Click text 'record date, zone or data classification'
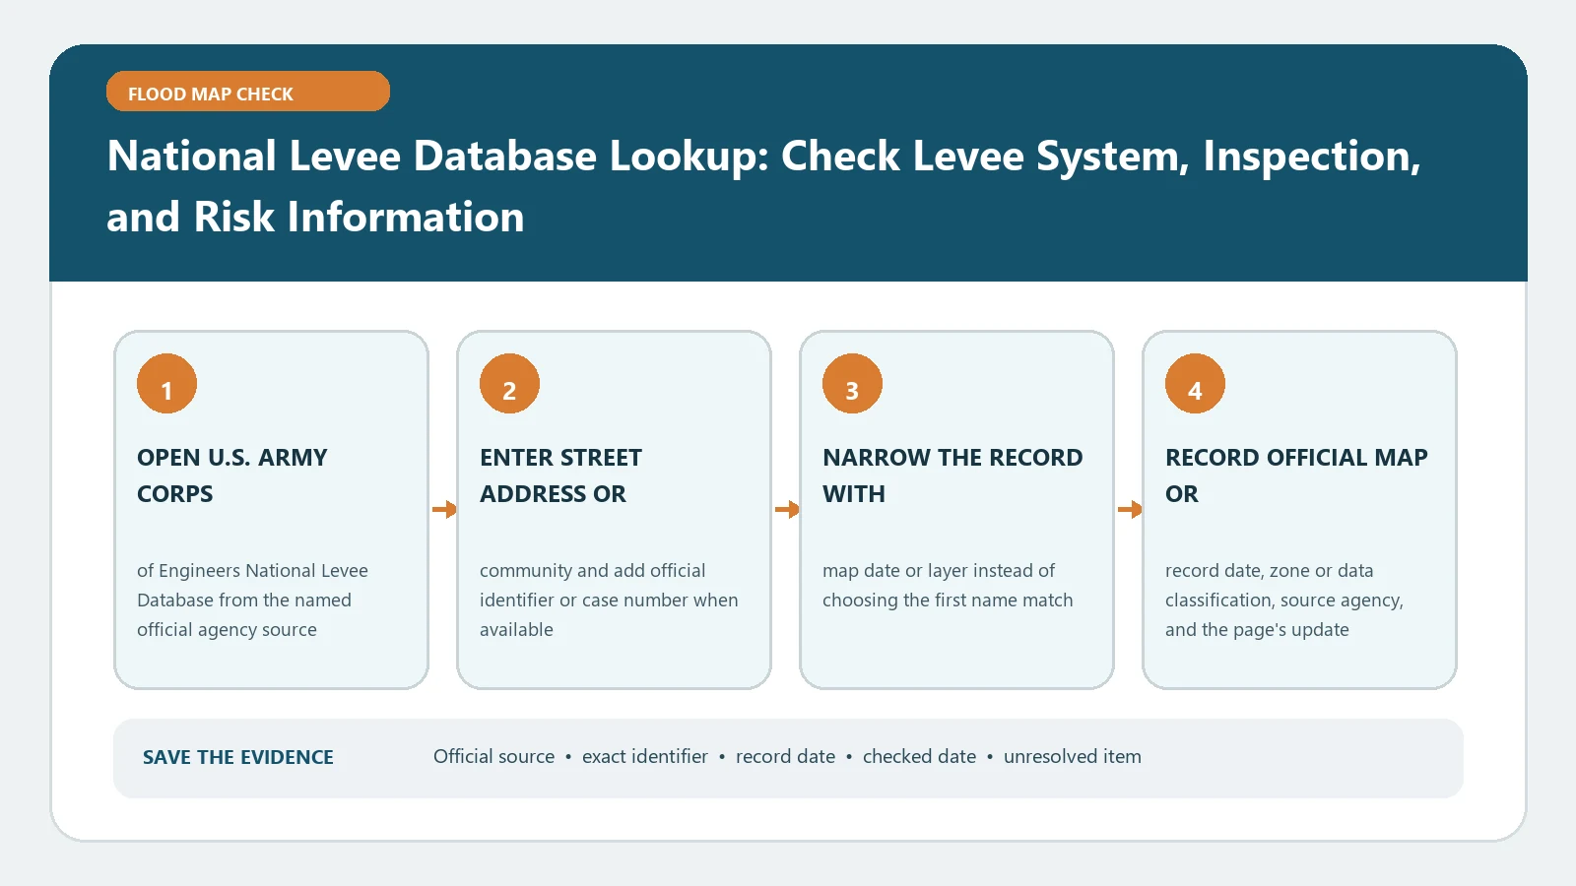The image size is (1576, 886). (1270, 585)
